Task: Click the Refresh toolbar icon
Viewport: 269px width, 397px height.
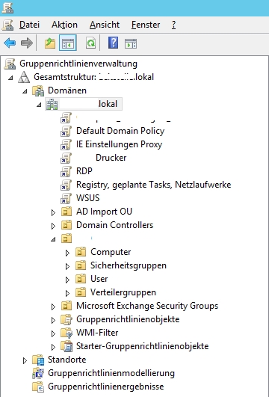Action: 90,43
